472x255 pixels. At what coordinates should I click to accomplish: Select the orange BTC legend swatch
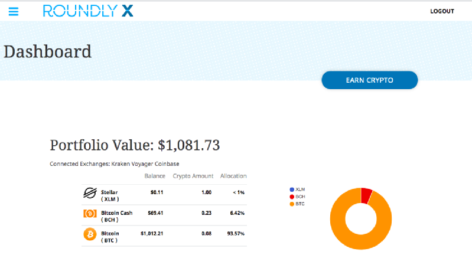(x=292, y=204)
